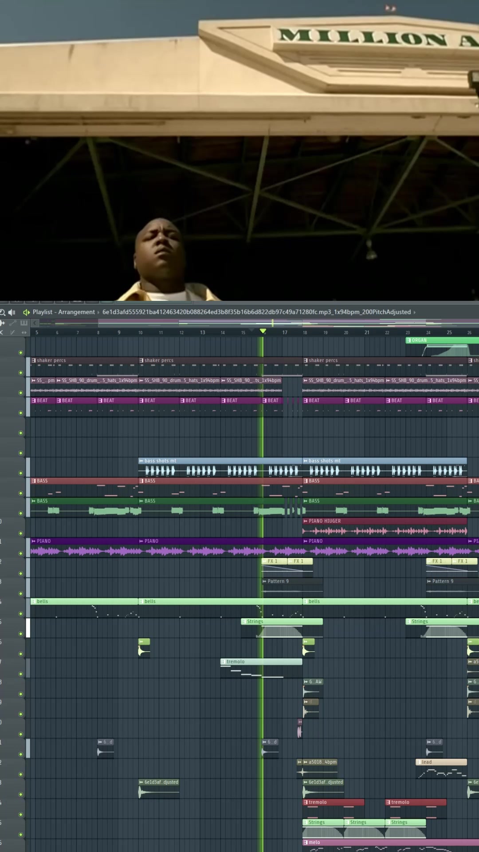
Task: Mute the PIANO HIUGER track
Action: pyautogui.click(x=20, y=533)
